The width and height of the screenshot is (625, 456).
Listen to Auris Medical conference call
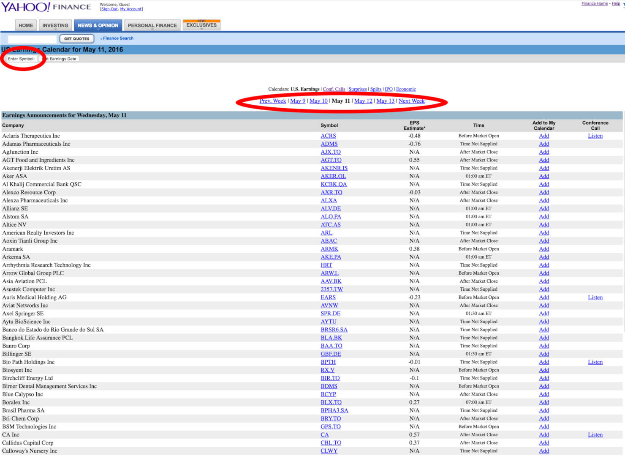click(x=595, y=298)
